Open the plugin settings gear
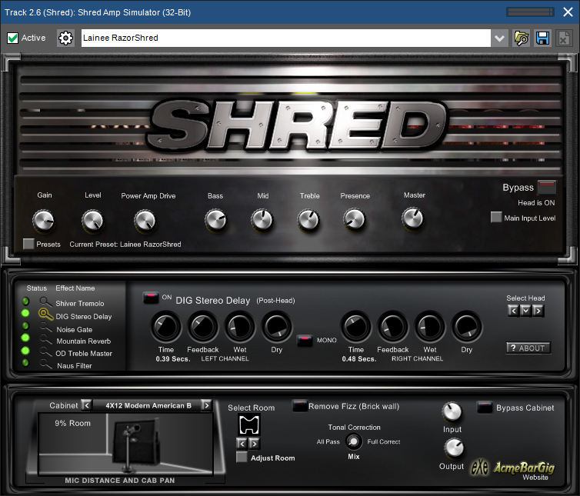This screenshot has width=580, height=496. [65, 38]
